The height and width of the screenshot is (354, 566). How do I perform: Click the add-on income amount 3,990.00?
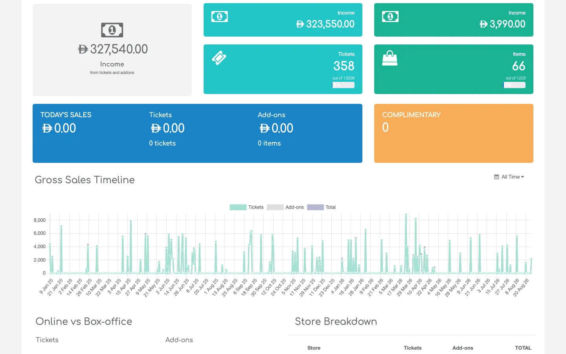click(x=502, y=24)
